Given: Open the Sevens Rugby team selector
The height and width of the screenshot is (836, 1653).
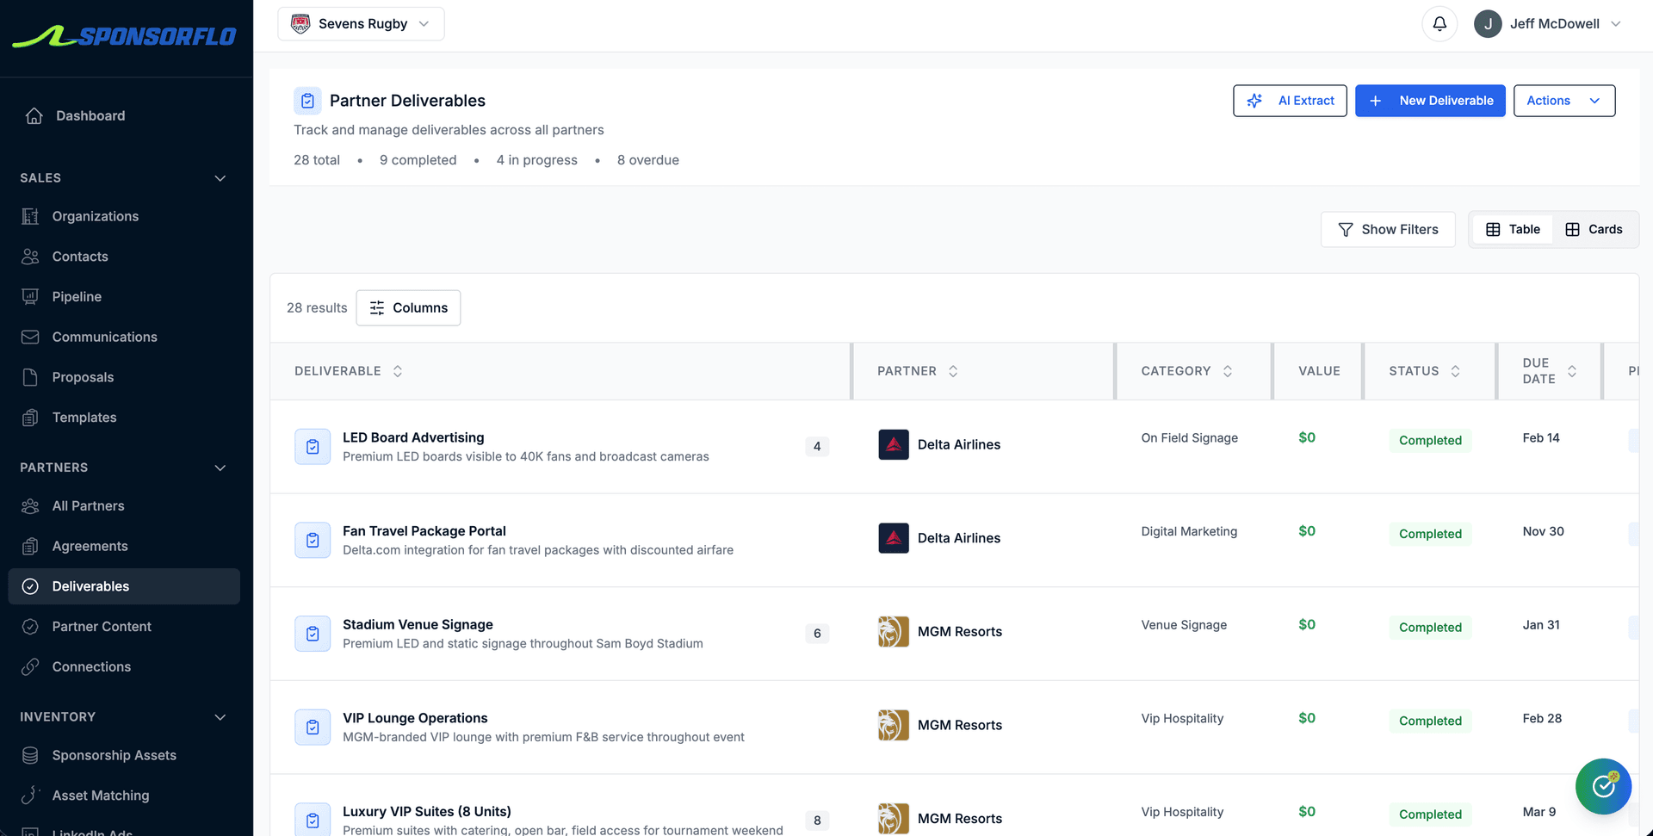Looking at the screenshot, I should pos(361,23).
